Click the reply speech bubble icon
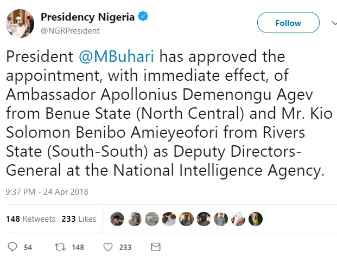Screen dimensions: 337x257 click(x=12, y=247)
